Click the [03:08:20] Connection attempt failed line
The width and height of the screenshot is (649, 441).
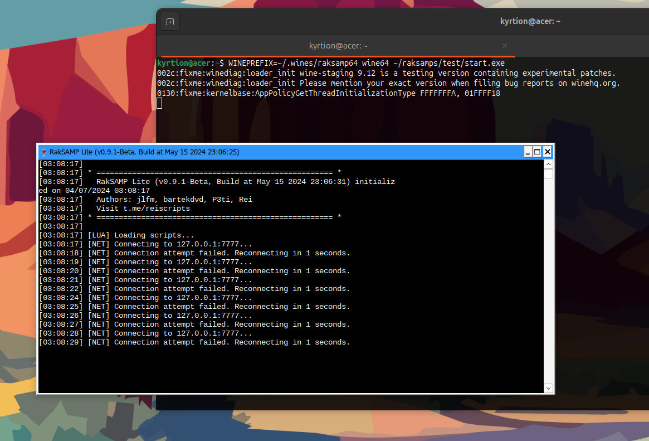(194, 271)
